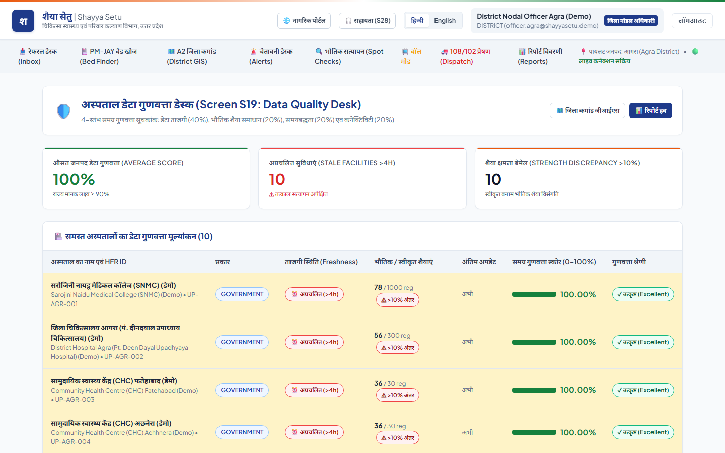The width and height of the screenshot is (725, 453).
Task: Open सहायता (S28) help
Action: pyautogui.click(x=368, y=21)
